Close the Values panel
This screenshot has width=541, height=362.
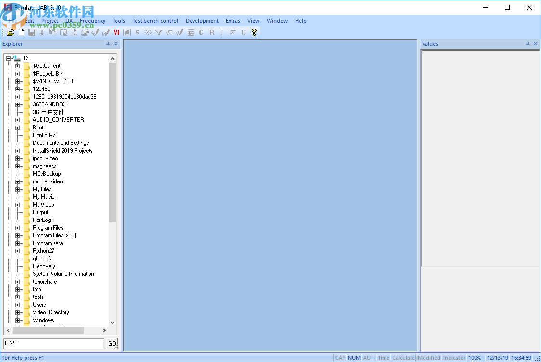pos(536,44)
